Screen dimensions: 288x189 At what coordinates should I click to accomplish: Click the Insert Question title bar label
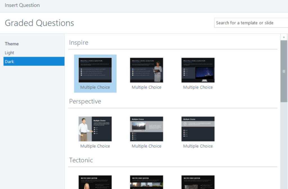(22, 5)
